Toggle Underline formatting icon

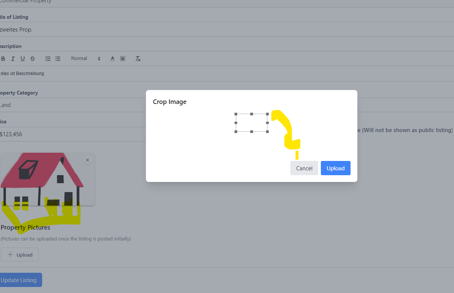(x=23, y=59)
